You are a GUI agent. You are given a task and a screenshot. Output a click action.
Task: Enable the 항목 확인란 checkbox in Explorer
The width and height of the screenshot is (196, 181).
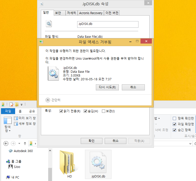click(175, 118)
